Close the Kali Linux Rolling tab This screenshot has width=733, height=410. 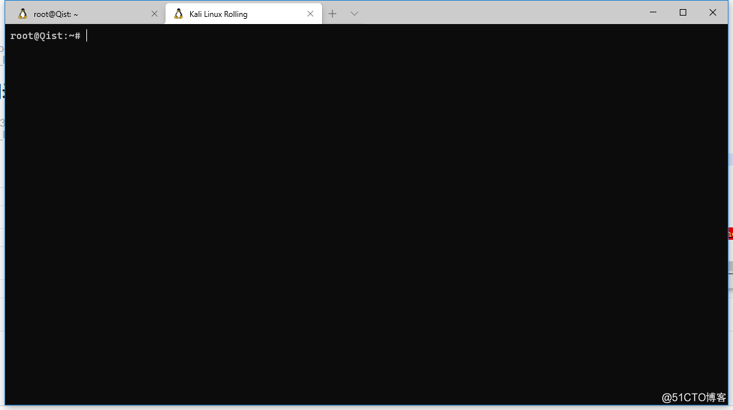[310, 14]
